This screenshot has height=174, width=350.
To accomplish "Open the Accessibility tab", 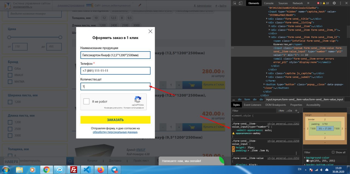I will (313, 105).
